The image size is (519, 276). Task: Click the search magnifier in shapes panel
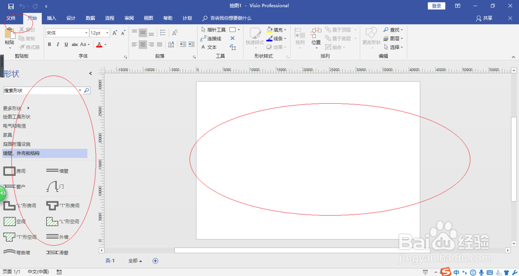click(86, 90)
